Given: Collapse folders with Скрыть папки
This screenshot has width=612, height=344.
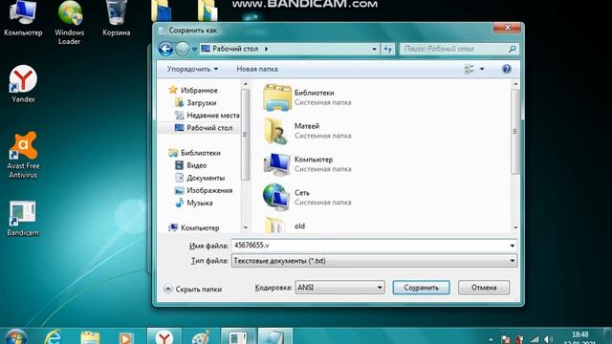Looking at the screenshot, I should [193, 289].
